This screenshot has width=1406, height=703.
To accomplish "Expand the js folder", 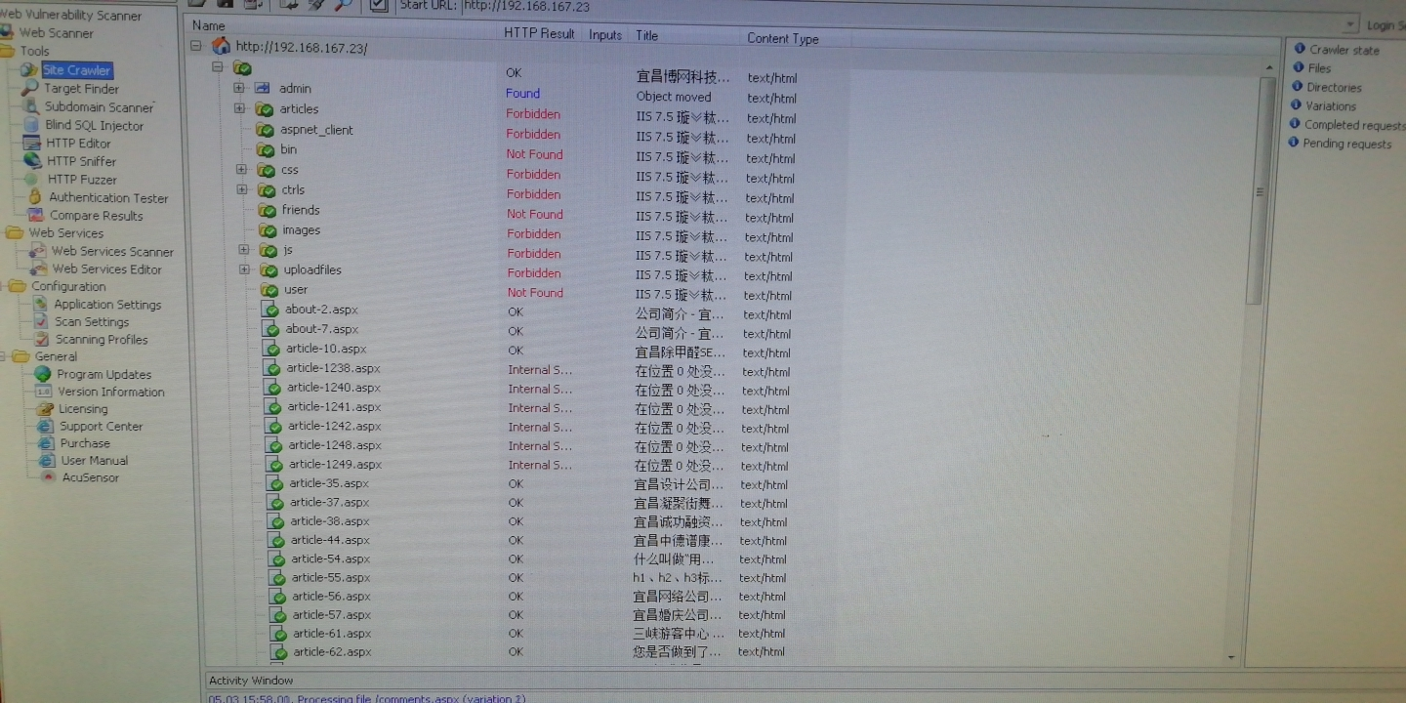I will tap(244, 249).
